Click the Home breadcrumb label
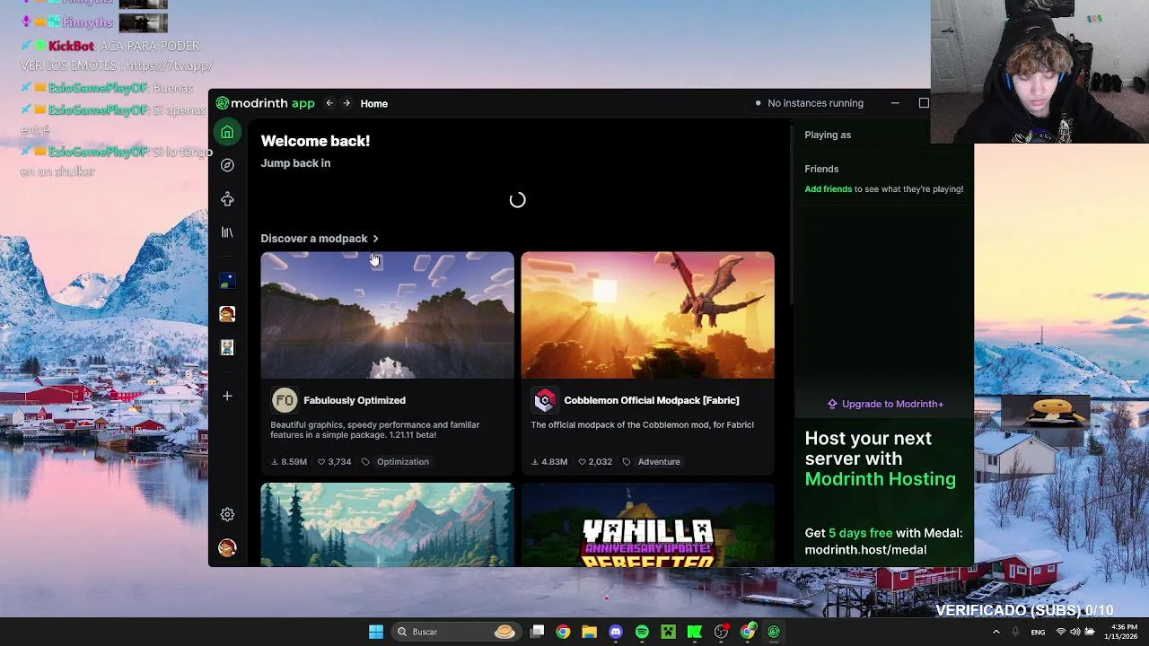This screenshot has height=646, width=1149. tap(374, 103)
